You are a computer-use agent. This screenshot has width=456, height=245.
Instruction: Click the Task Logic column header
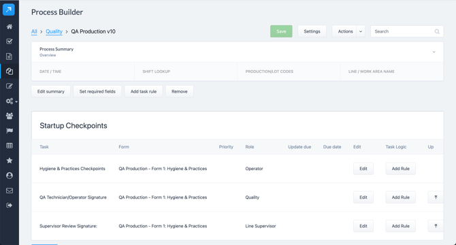coord(396,147)
